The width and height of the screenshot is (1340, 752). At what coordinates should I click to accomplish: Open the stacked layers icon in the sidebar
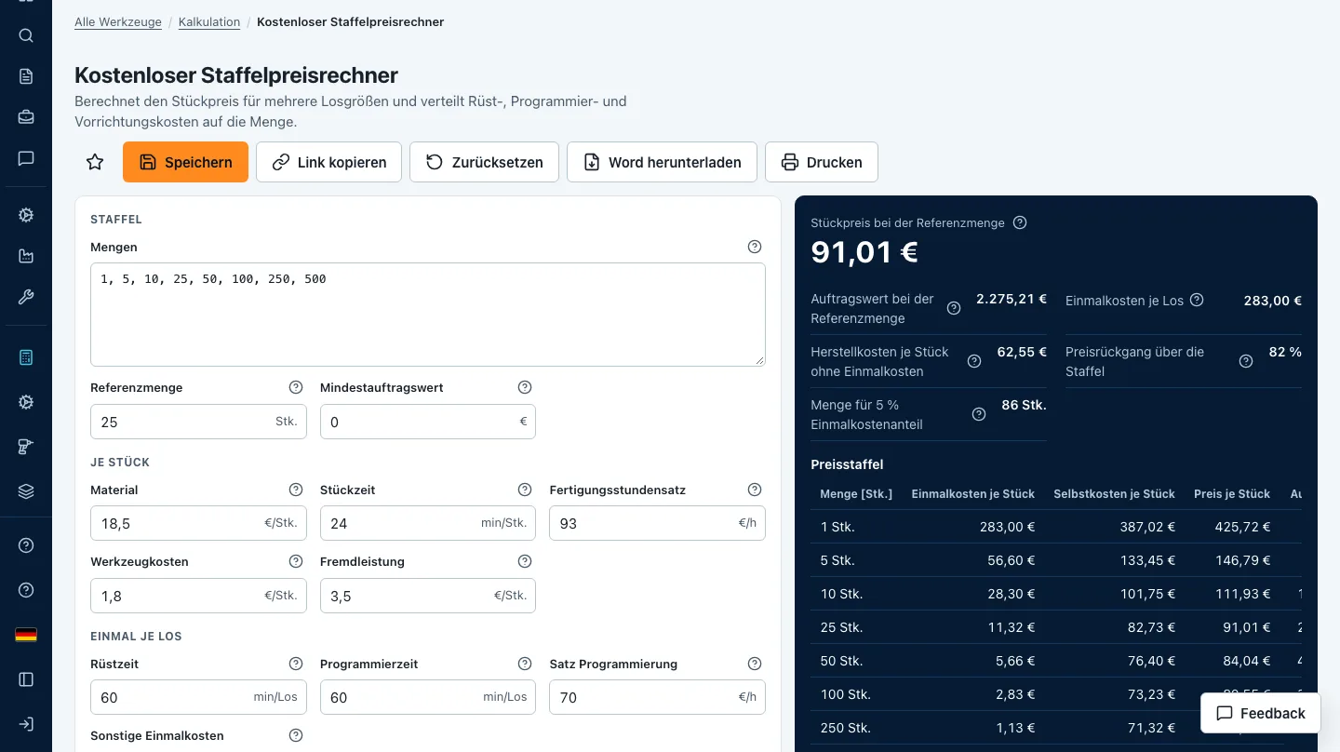26,491
